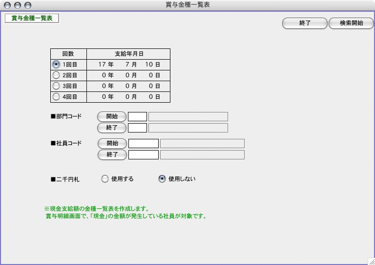Image resolution: width=375 pixels, height=265 pixels.
Task: Click the window zoom button in title bar
Action: click(27, 5)
